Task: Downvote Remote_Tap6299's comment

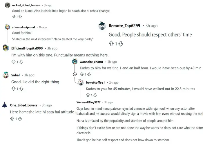Action: pyautogui.click(x=121, y=44)
